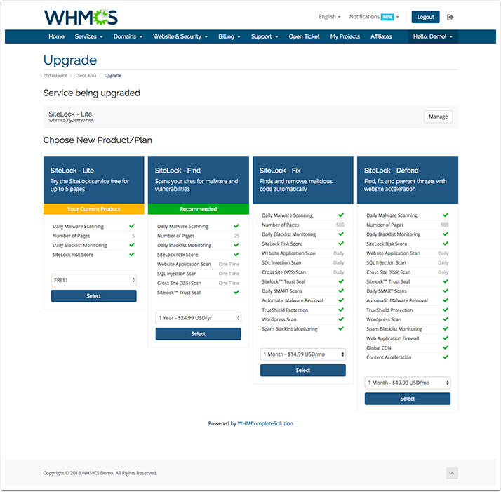Open the FREE! billing cycle dropdown
The width and height of the screenshot is (501, 492).
[x=93, y=280]
